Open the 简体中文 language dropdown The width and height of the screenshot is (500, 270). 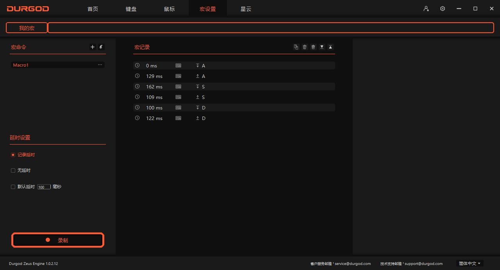click(470, 263)
